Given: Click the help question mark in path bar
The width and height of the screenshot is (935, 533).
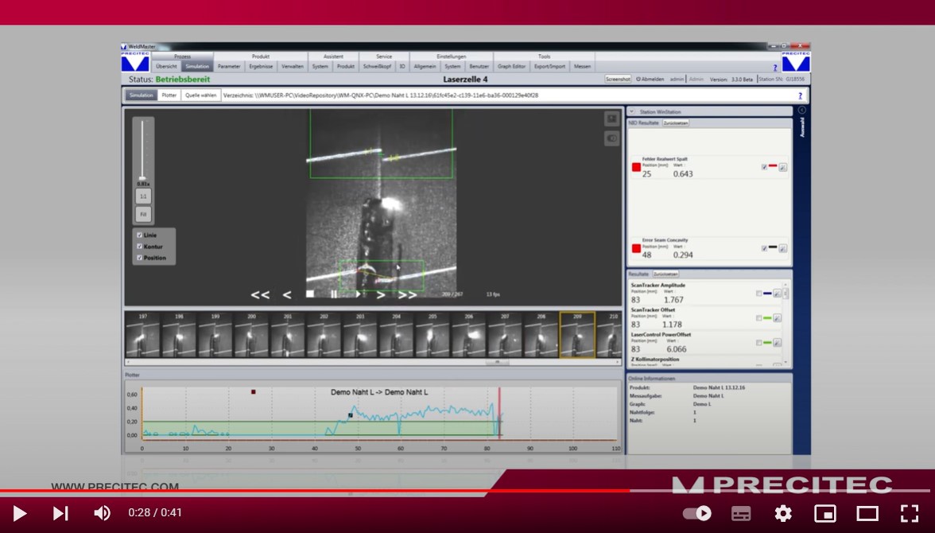Looking at the screenshot, I should (x=800, y=95).
